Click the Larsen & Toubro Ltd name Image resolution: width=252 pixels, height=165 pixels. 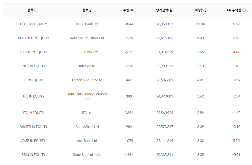[x=87, y=80]
